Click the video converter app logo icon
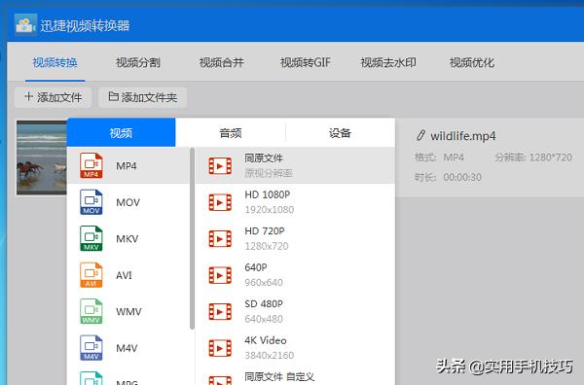Viewport: 584px width, 385px height. (25, 24)
